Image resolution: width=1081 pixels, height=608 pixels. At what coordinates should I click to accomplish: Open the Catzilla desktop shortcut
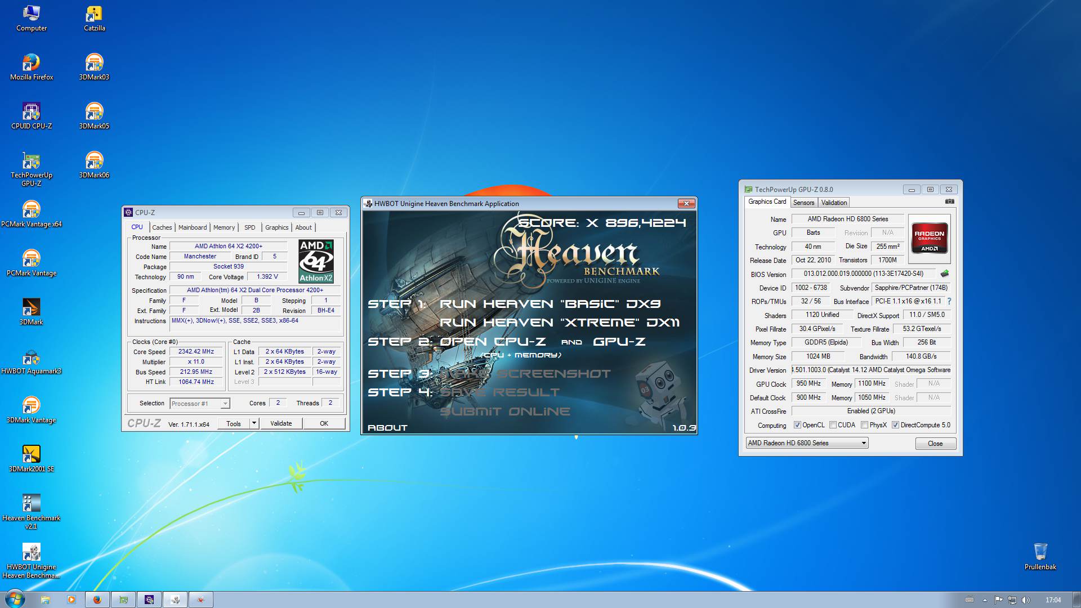tap(94, 19)
